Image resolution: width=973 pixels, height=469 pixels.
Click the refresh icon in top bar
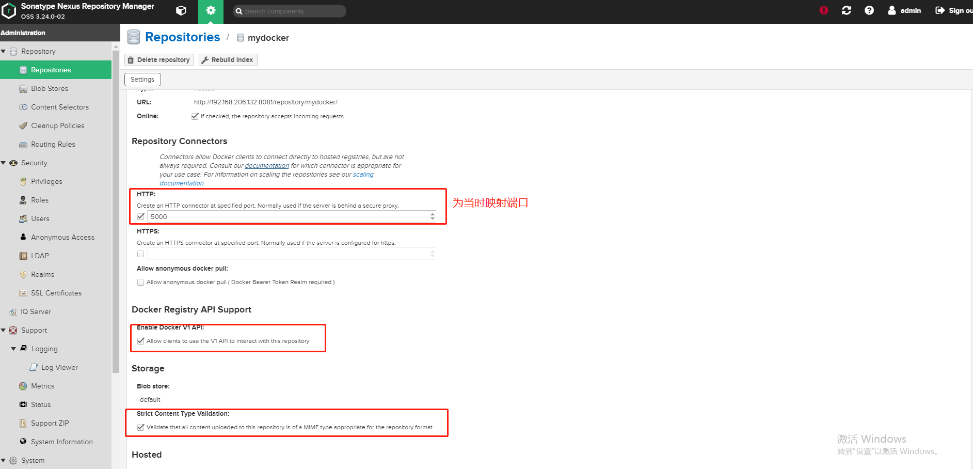[846, 10]
